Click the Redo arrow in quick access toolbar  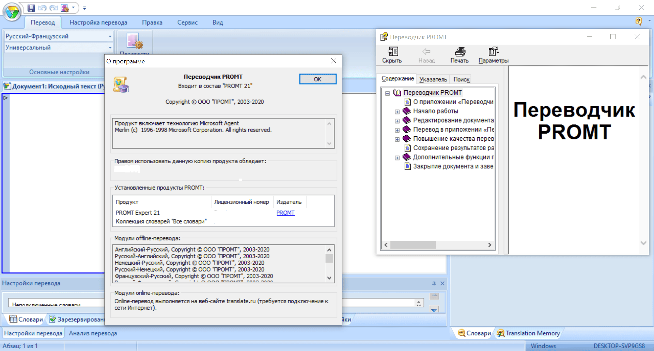[x=53, y=7]
